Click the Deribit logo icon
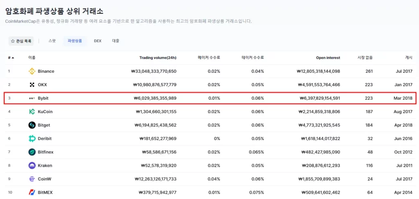Viewport: 419px width, 199px height. pyautogui.click(x=32, y=139)
